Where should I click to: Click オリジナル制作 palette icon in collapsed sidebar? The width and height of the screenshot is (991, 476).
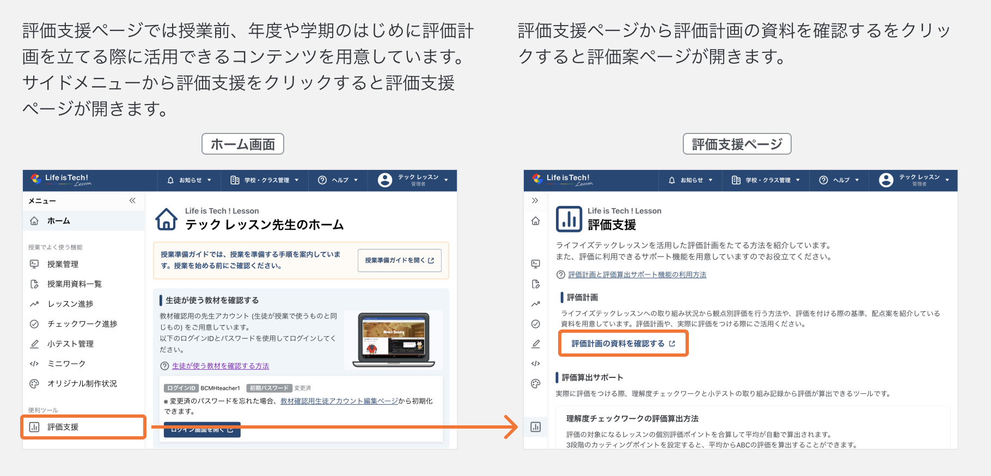[536, 383]
